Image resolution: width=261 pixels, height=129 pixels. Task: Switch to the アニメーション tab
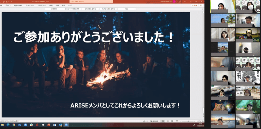pyautogui.click(x=30, y=5)
